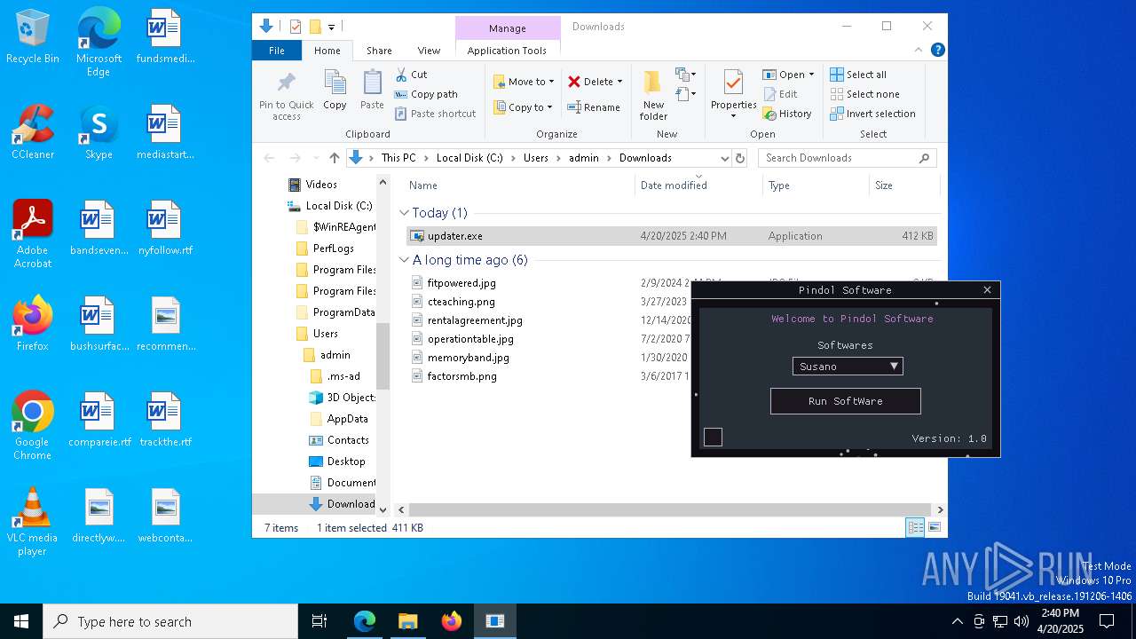Select fitpowered.jpg in the list

click(461, 283)
